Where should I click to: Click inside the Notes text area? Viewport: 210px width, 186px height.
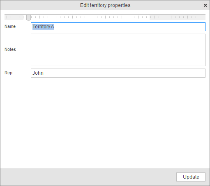(x=118, y=50)
